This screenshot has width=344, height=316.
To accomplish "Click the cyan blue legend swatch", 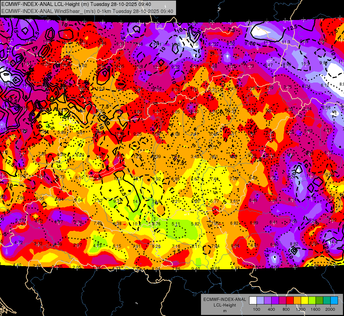I will (x=334, y=301).
